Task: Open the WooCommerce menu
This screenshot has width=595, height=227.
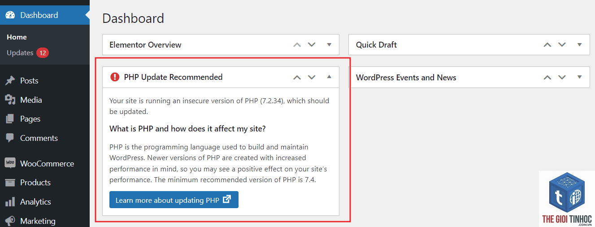Action: coord(45,163)
